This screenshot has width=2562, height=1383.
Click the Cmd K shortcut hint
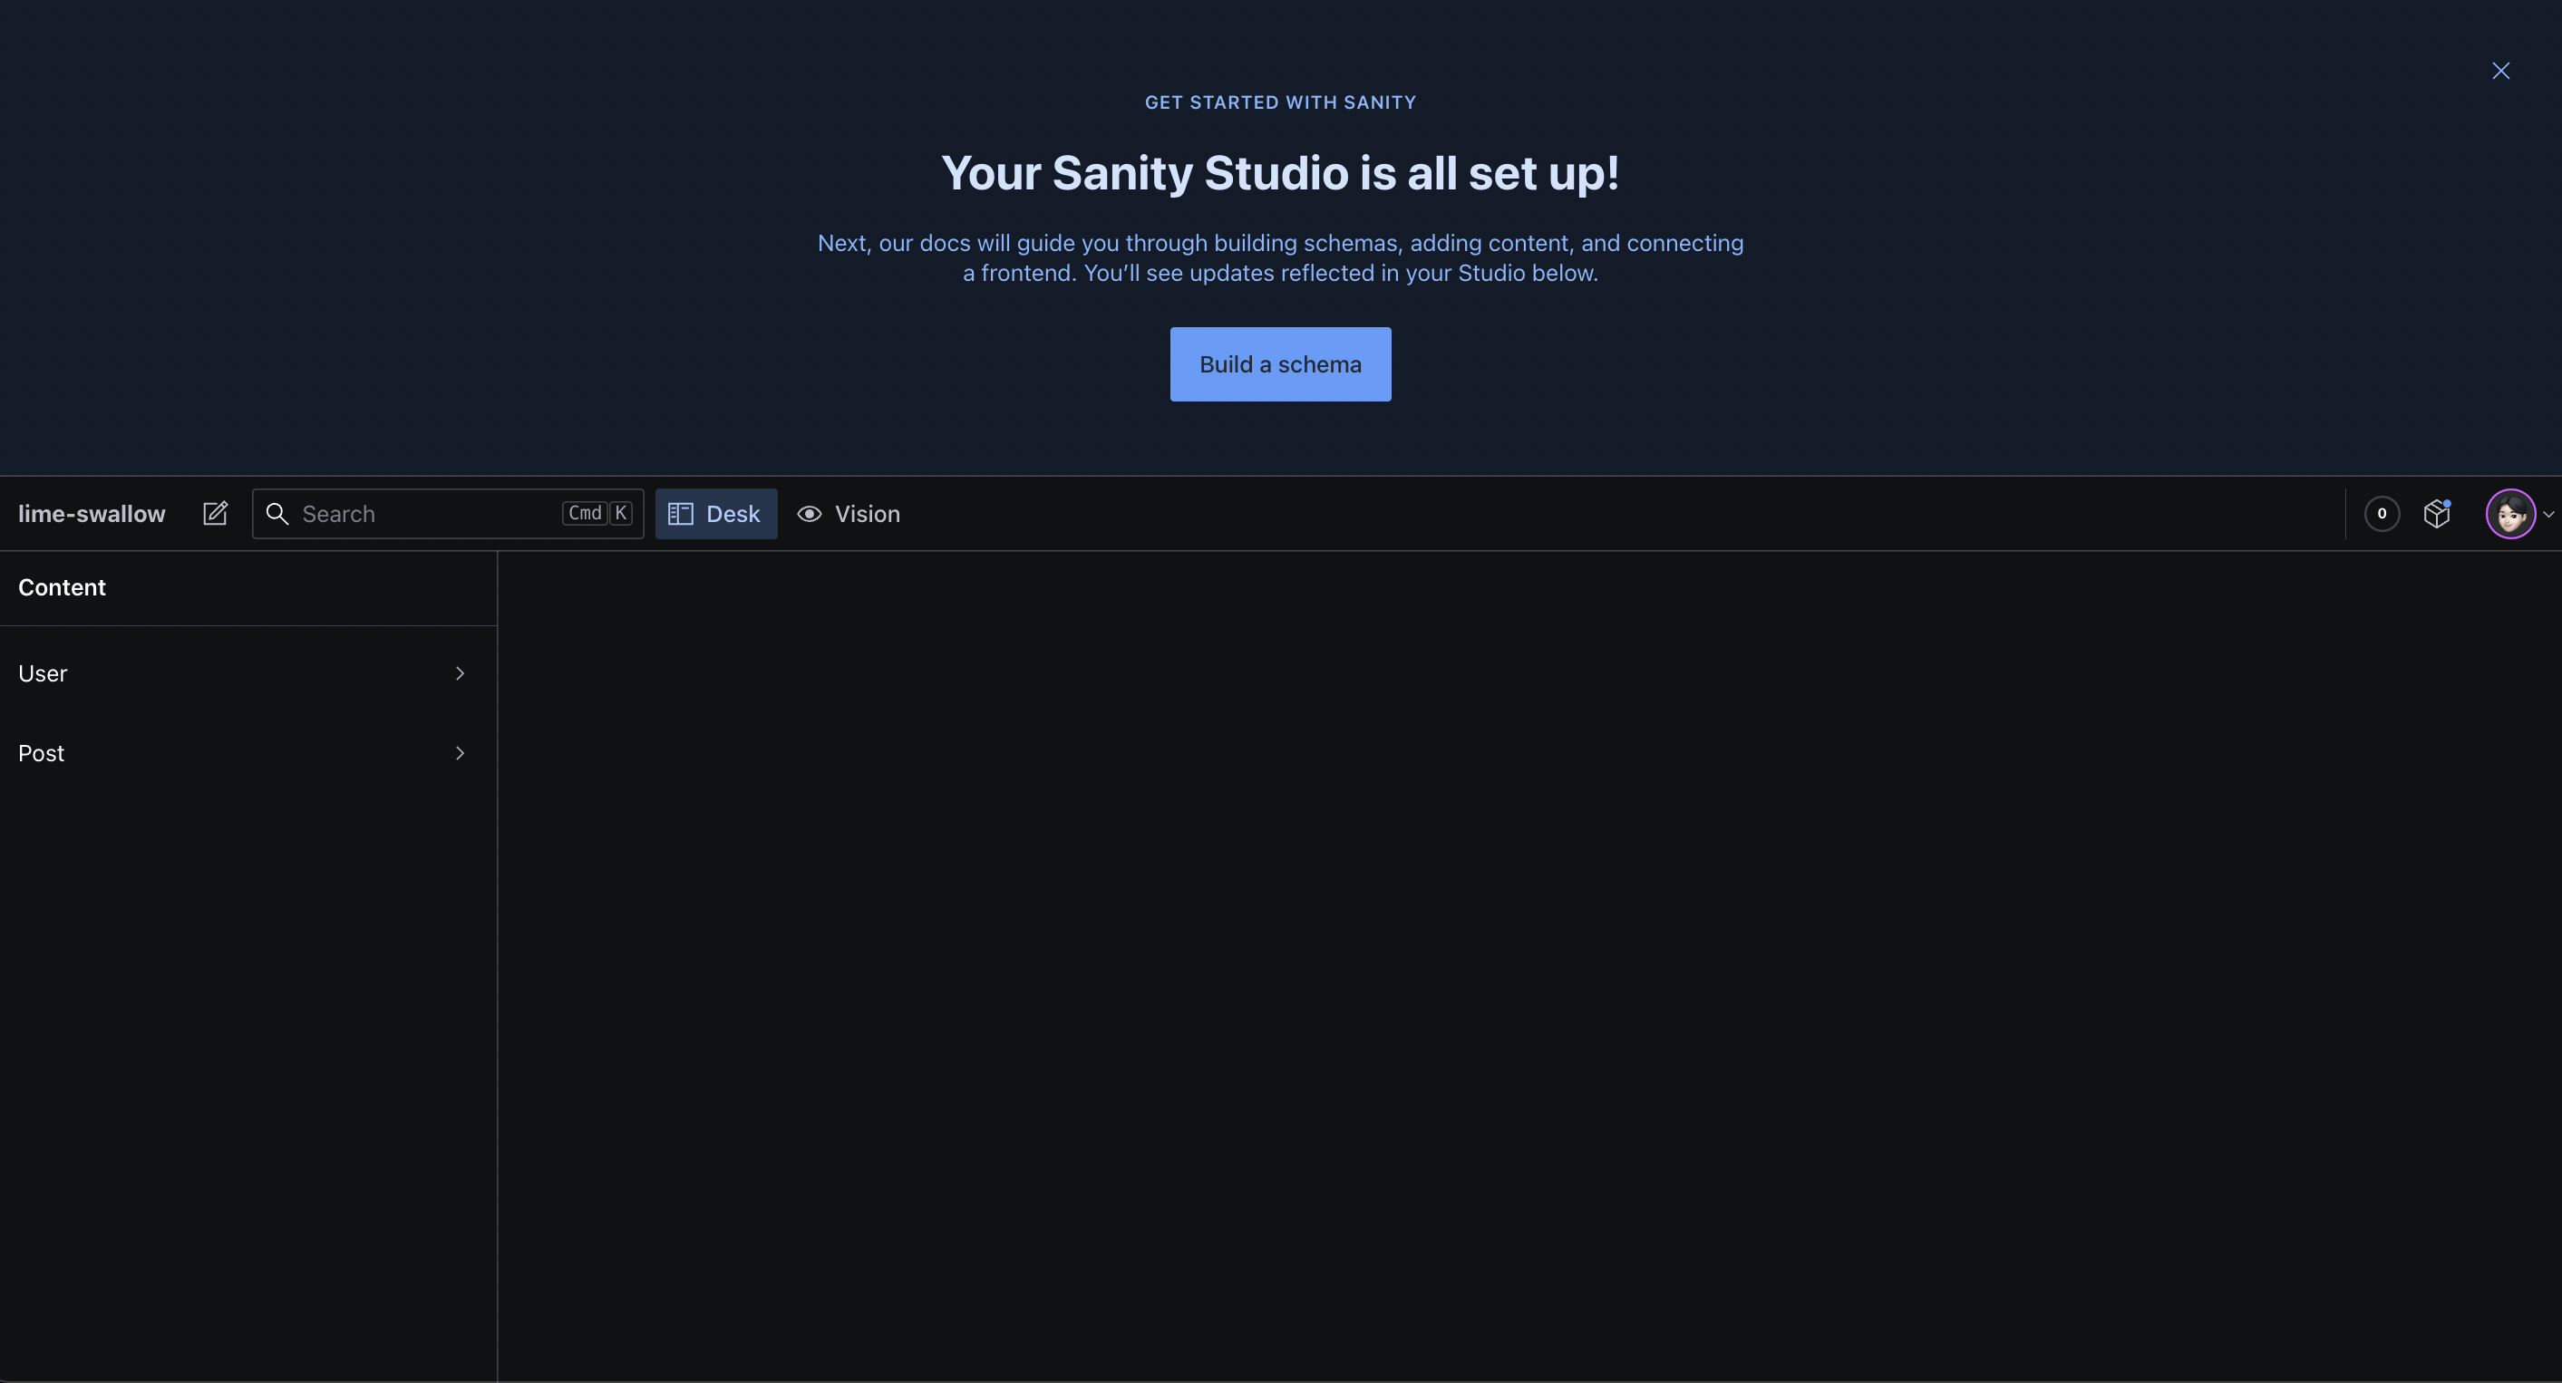(x=597, y=513)
